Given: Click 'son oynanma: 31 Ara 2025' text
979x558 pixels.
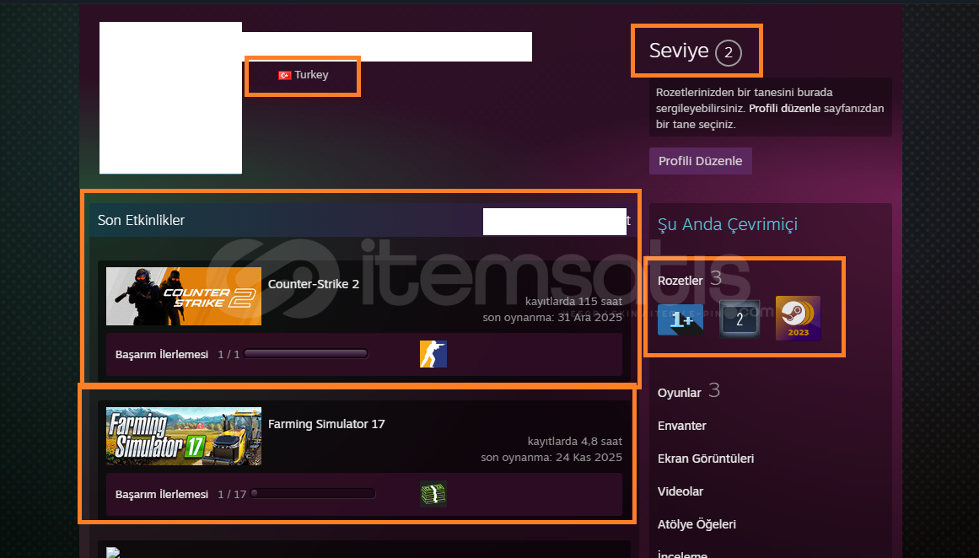Looking at the screenshot, I should click(x=552, y=318).
